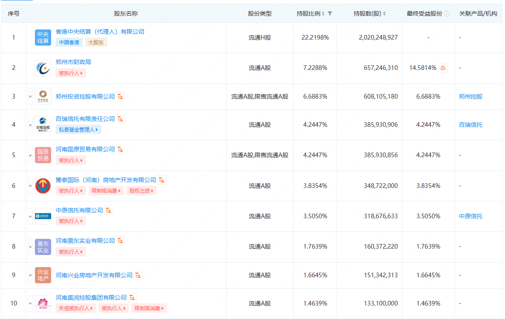Sort by 持股数(股) using its sort arrows
The height and width of the screenshot is (319, 505).
(384, 13)
